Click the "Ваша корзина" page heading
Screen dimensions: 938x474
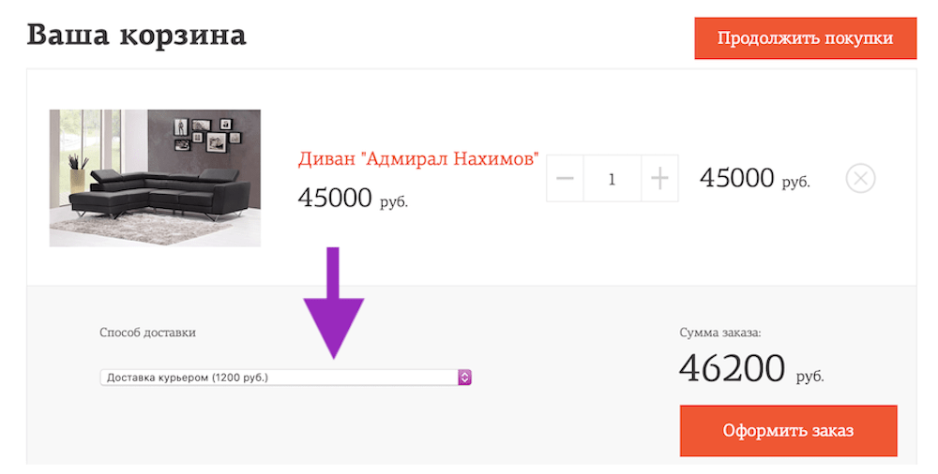pos(137,36)
